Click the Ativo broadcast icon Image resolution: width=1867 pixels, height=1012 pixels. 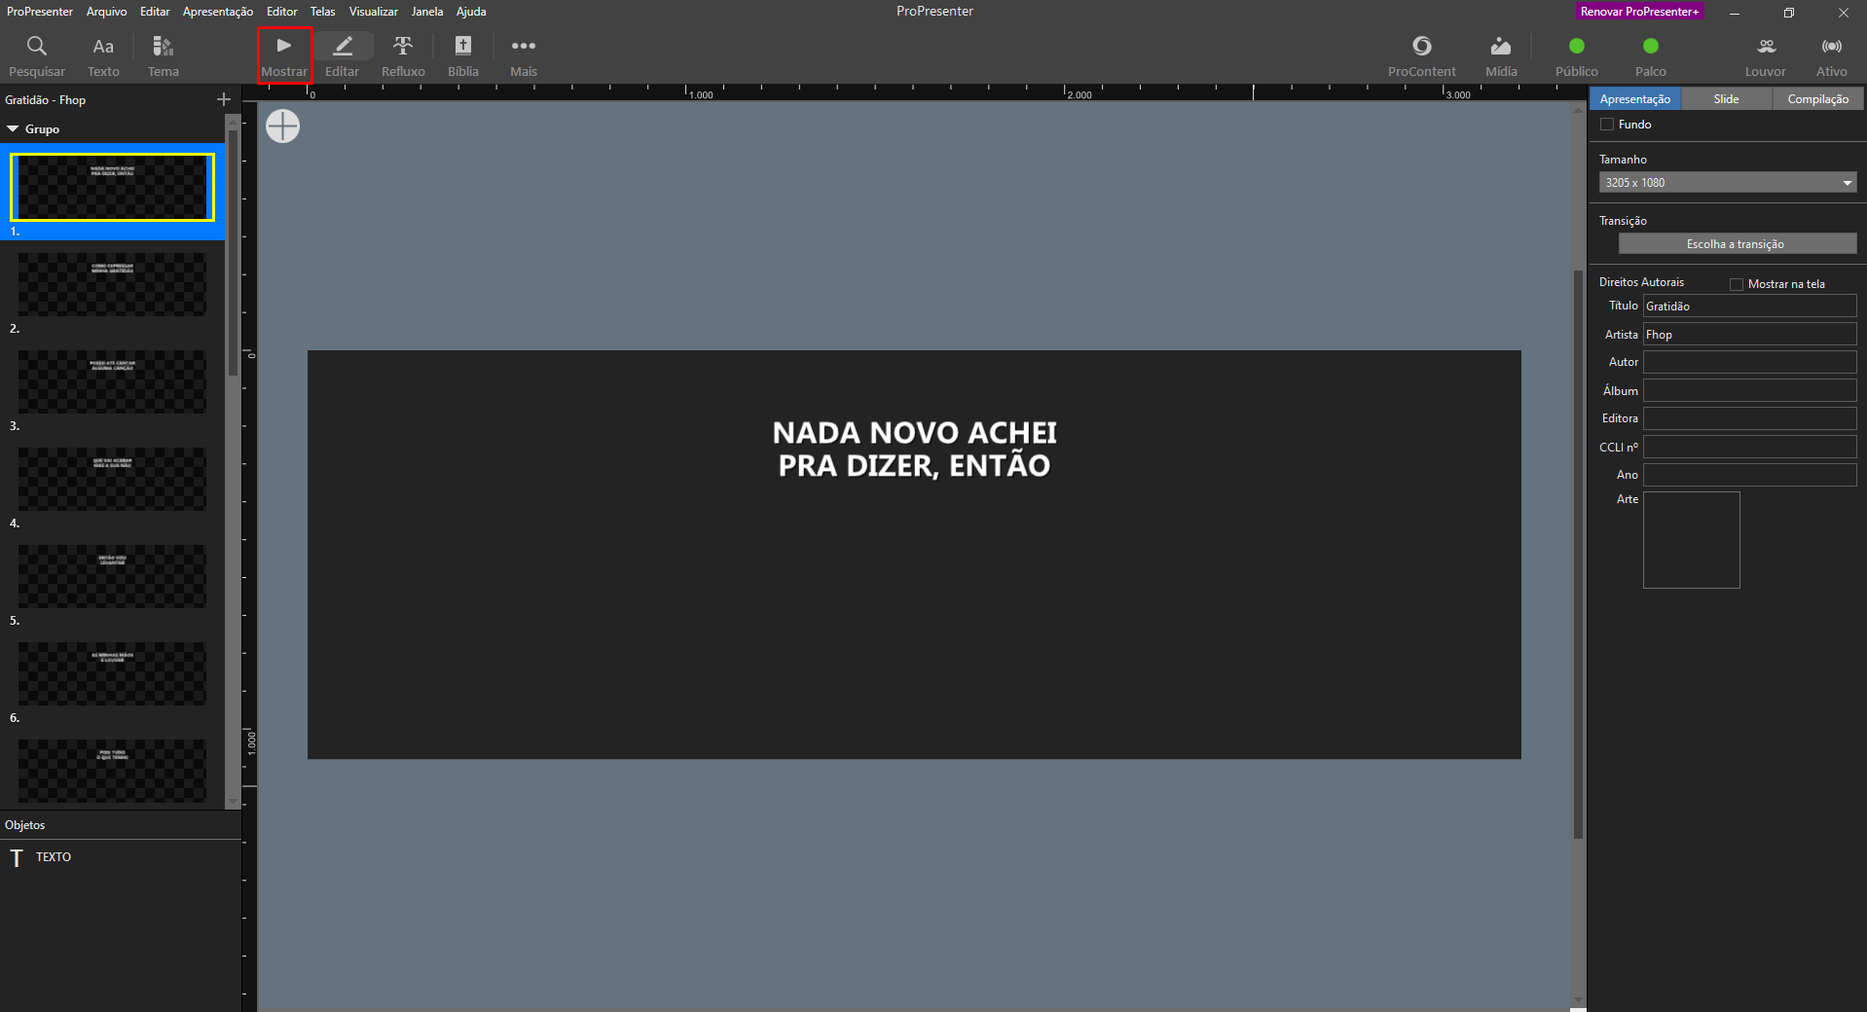click(1832, 46)
